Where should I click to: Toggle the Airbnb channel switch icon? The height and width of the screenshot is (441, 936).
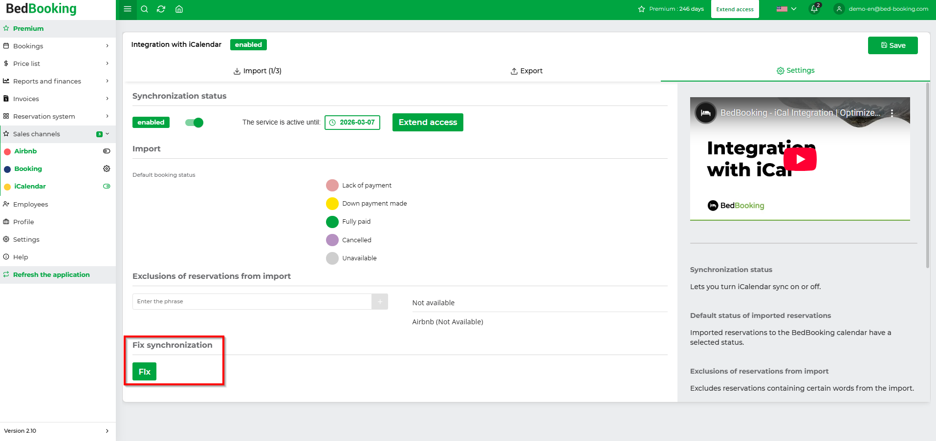(x=107, y=151)
